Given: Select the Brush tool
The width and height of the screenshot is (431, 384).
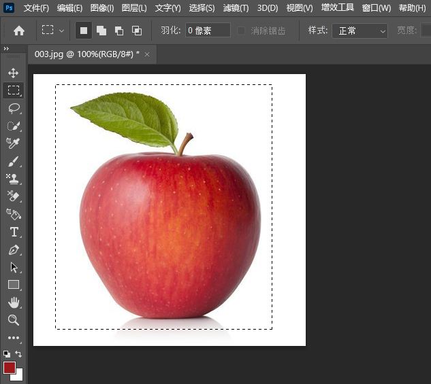Looking at the screenshot, I should pyautogui.click(x=13, y=161).
